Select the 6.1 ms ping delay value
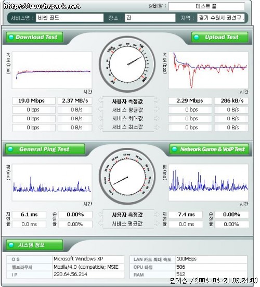260x287 pixels. (29, 215)
